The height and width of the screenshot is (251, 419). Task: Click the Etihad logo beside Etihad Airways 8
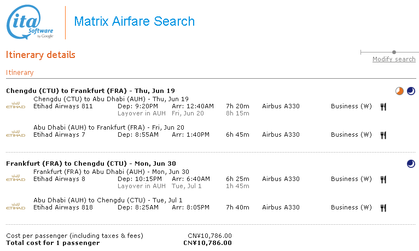coord(15,177)
